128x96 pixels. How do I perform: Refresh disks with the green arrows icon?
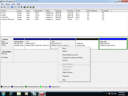click(19, 7)
